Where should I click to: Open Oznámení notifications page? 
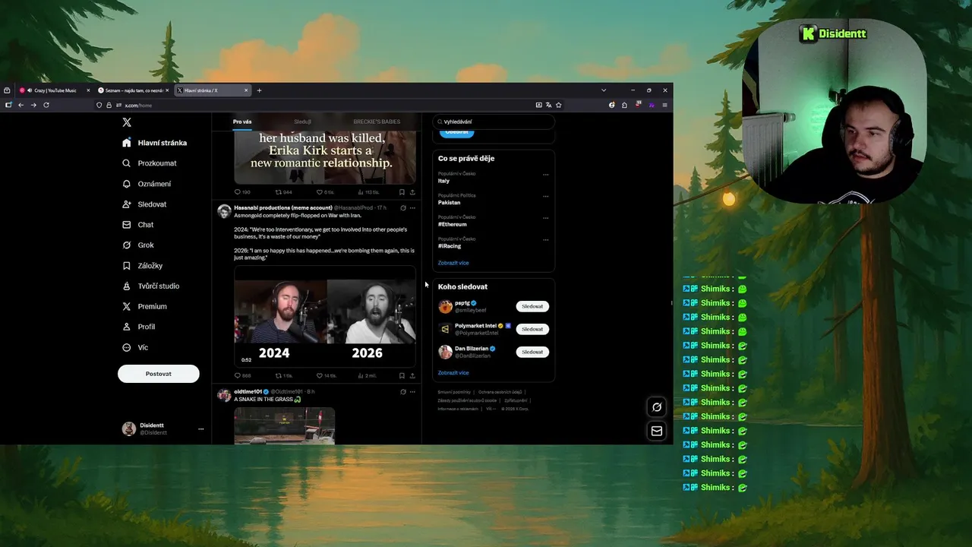click(147, 184)
